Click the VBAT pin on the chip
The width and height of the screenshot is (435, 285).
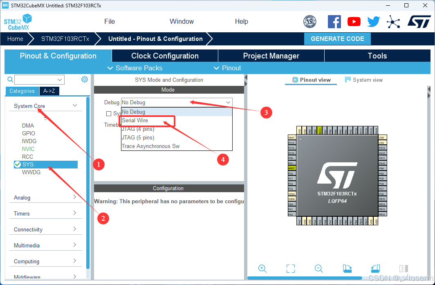pos(292,138)
